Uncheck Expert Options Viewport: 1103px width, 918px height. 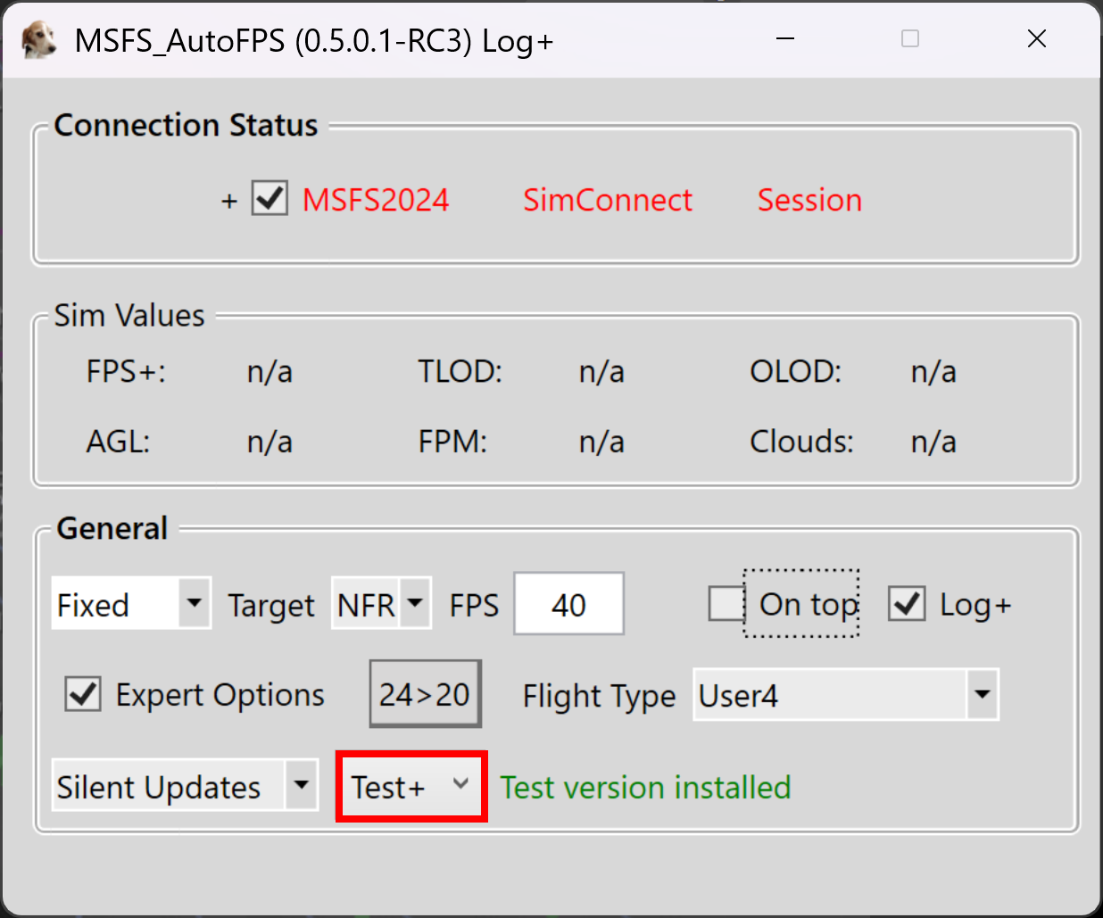(83, 694)
